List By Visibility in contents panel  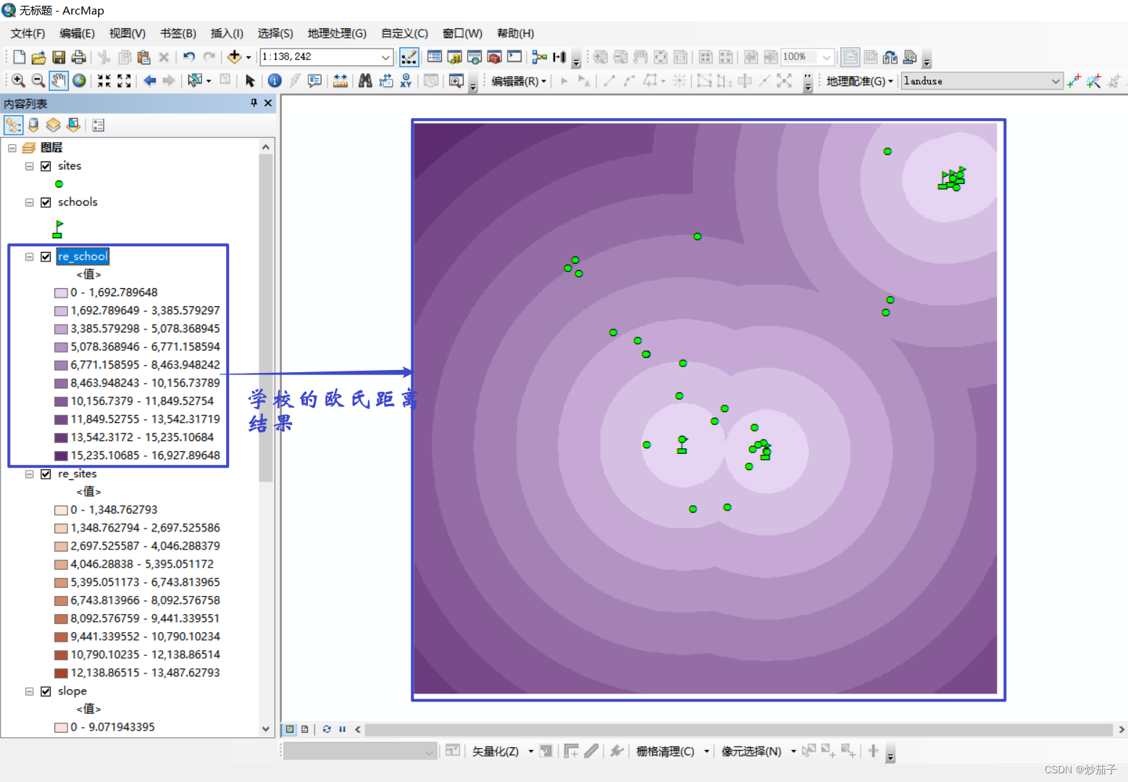[53, 125]
